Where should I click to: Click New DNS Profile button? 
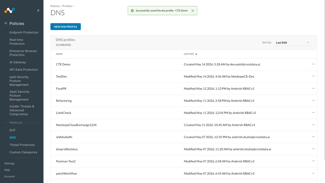(65, 27)
